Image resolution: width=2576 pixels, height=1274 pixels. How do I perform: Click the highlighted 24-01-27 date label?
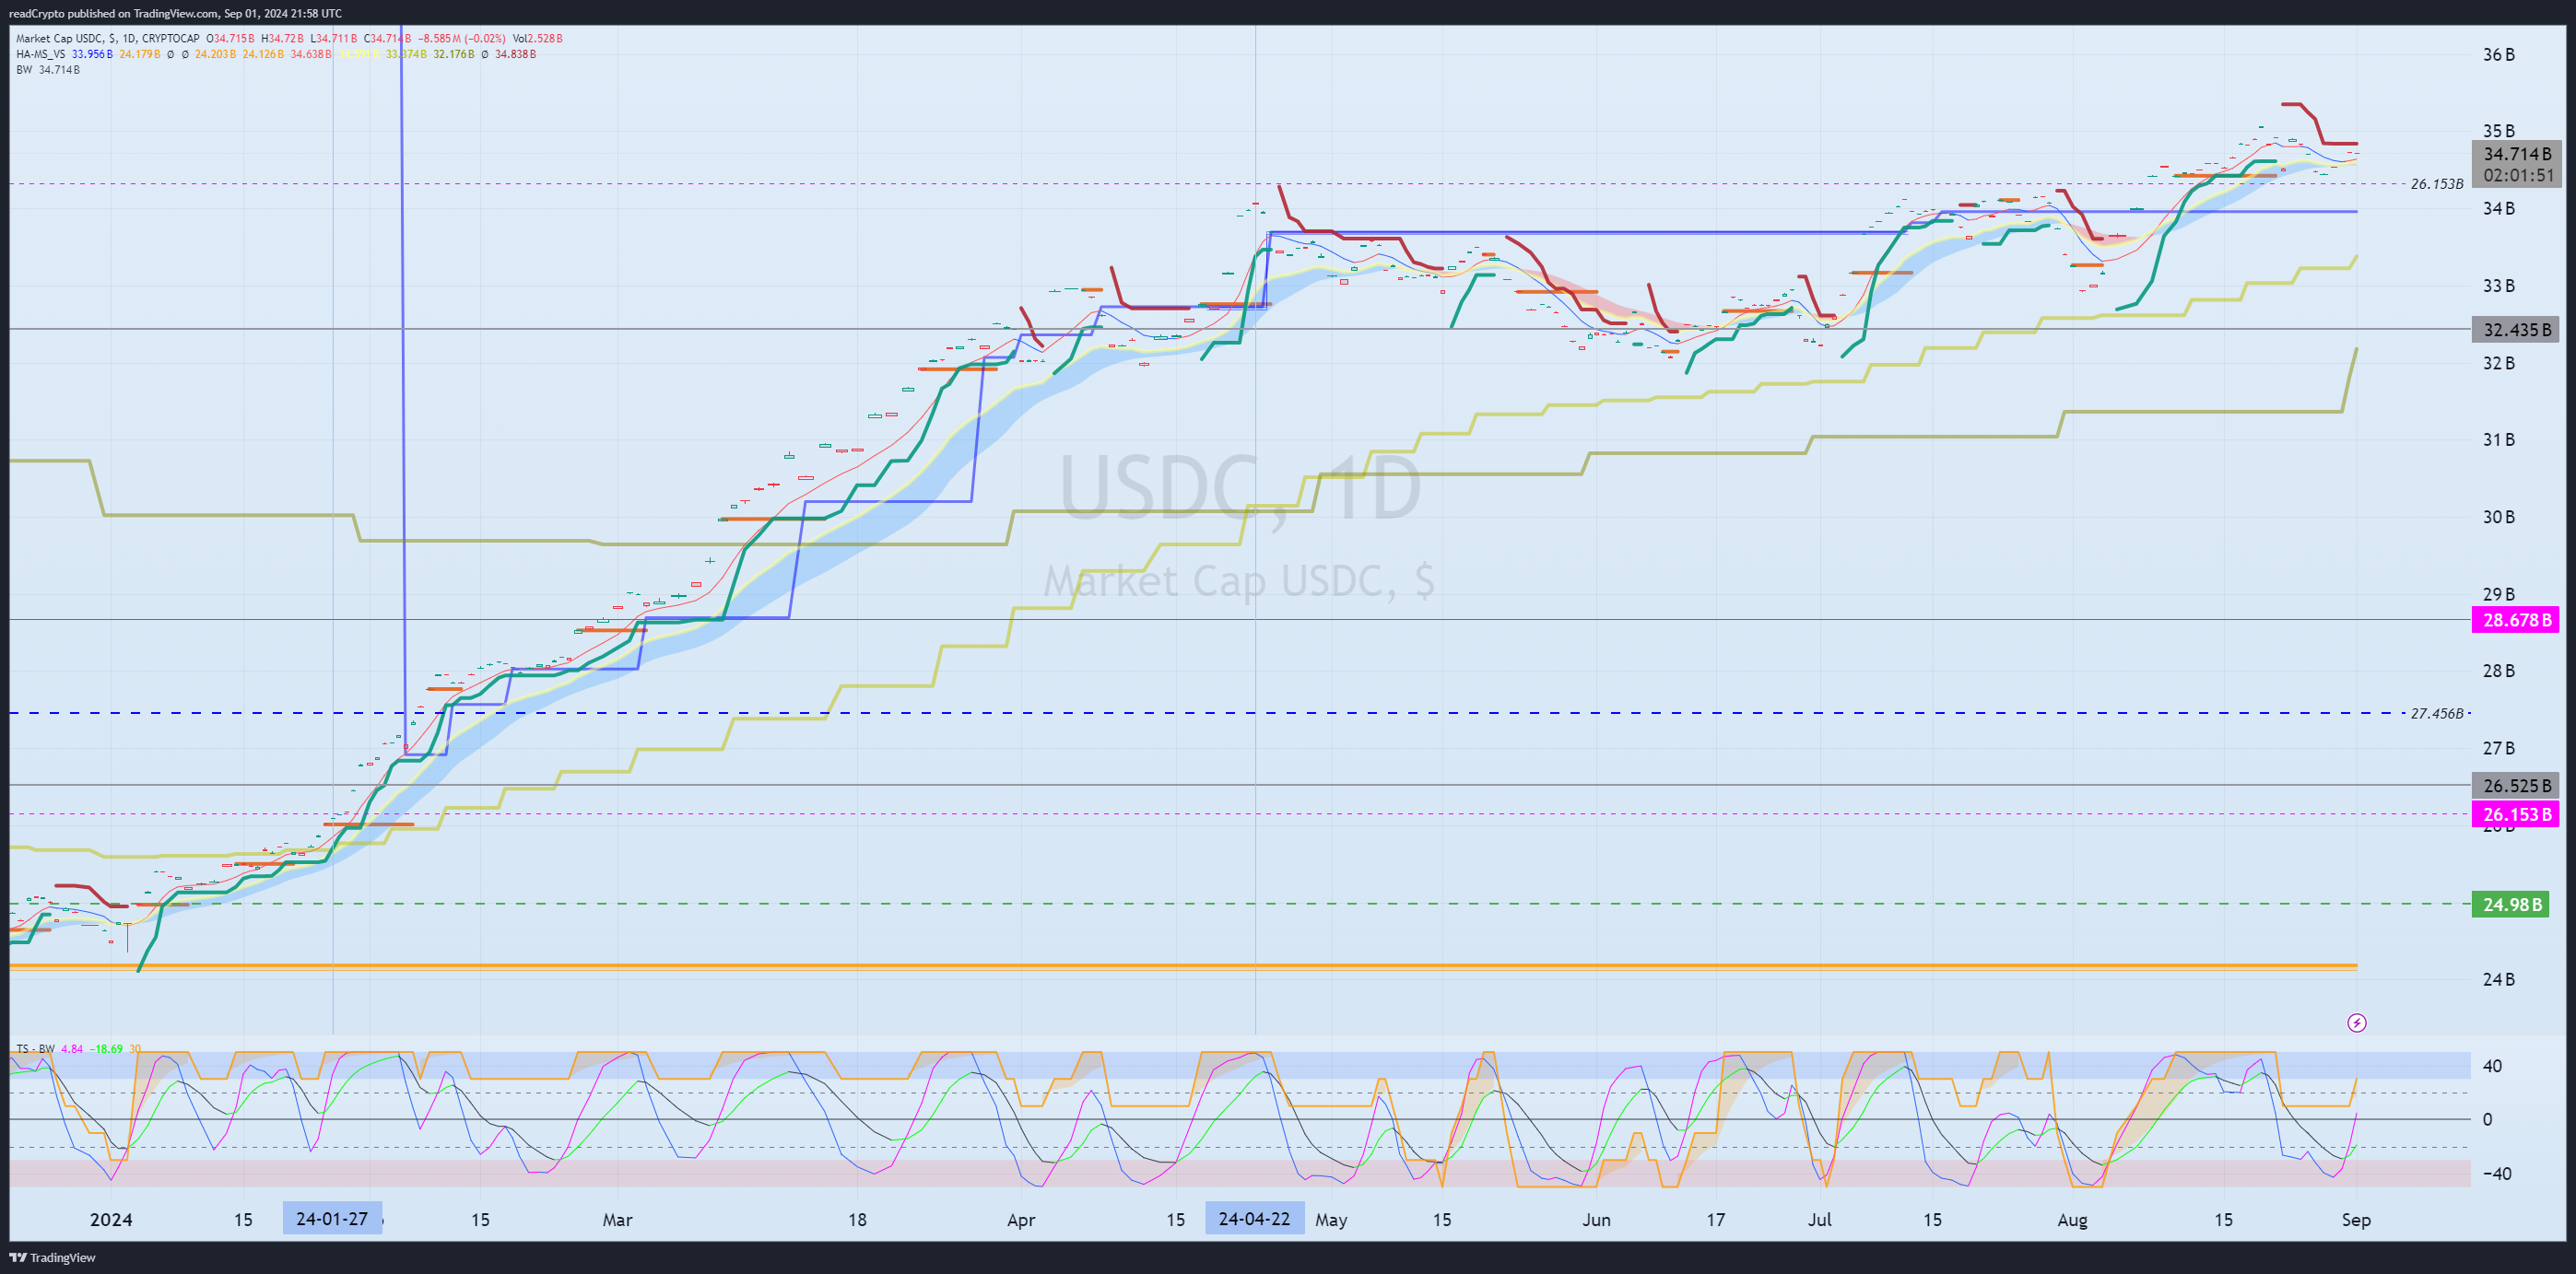[x=332, y=1219]
